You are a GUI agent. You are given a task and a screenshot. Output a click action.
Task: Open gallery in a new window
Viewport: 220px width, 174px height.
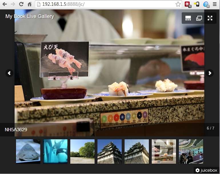(x=199, y=18)
